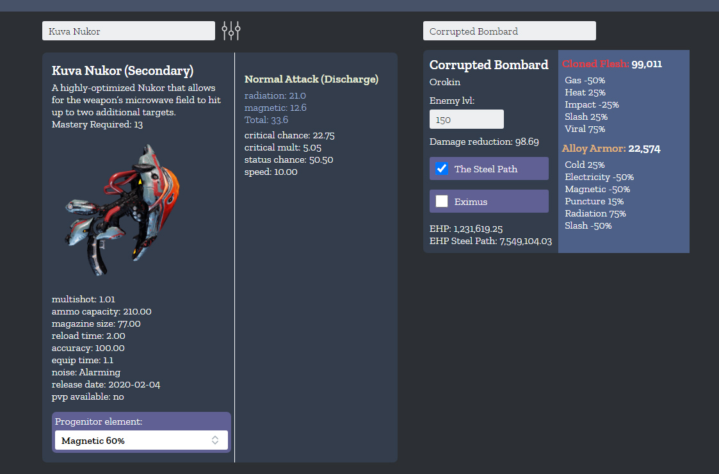The image size is (719, 474).
Task: Click 'Gas -50%' modifier
Action: tap(585, 80)
